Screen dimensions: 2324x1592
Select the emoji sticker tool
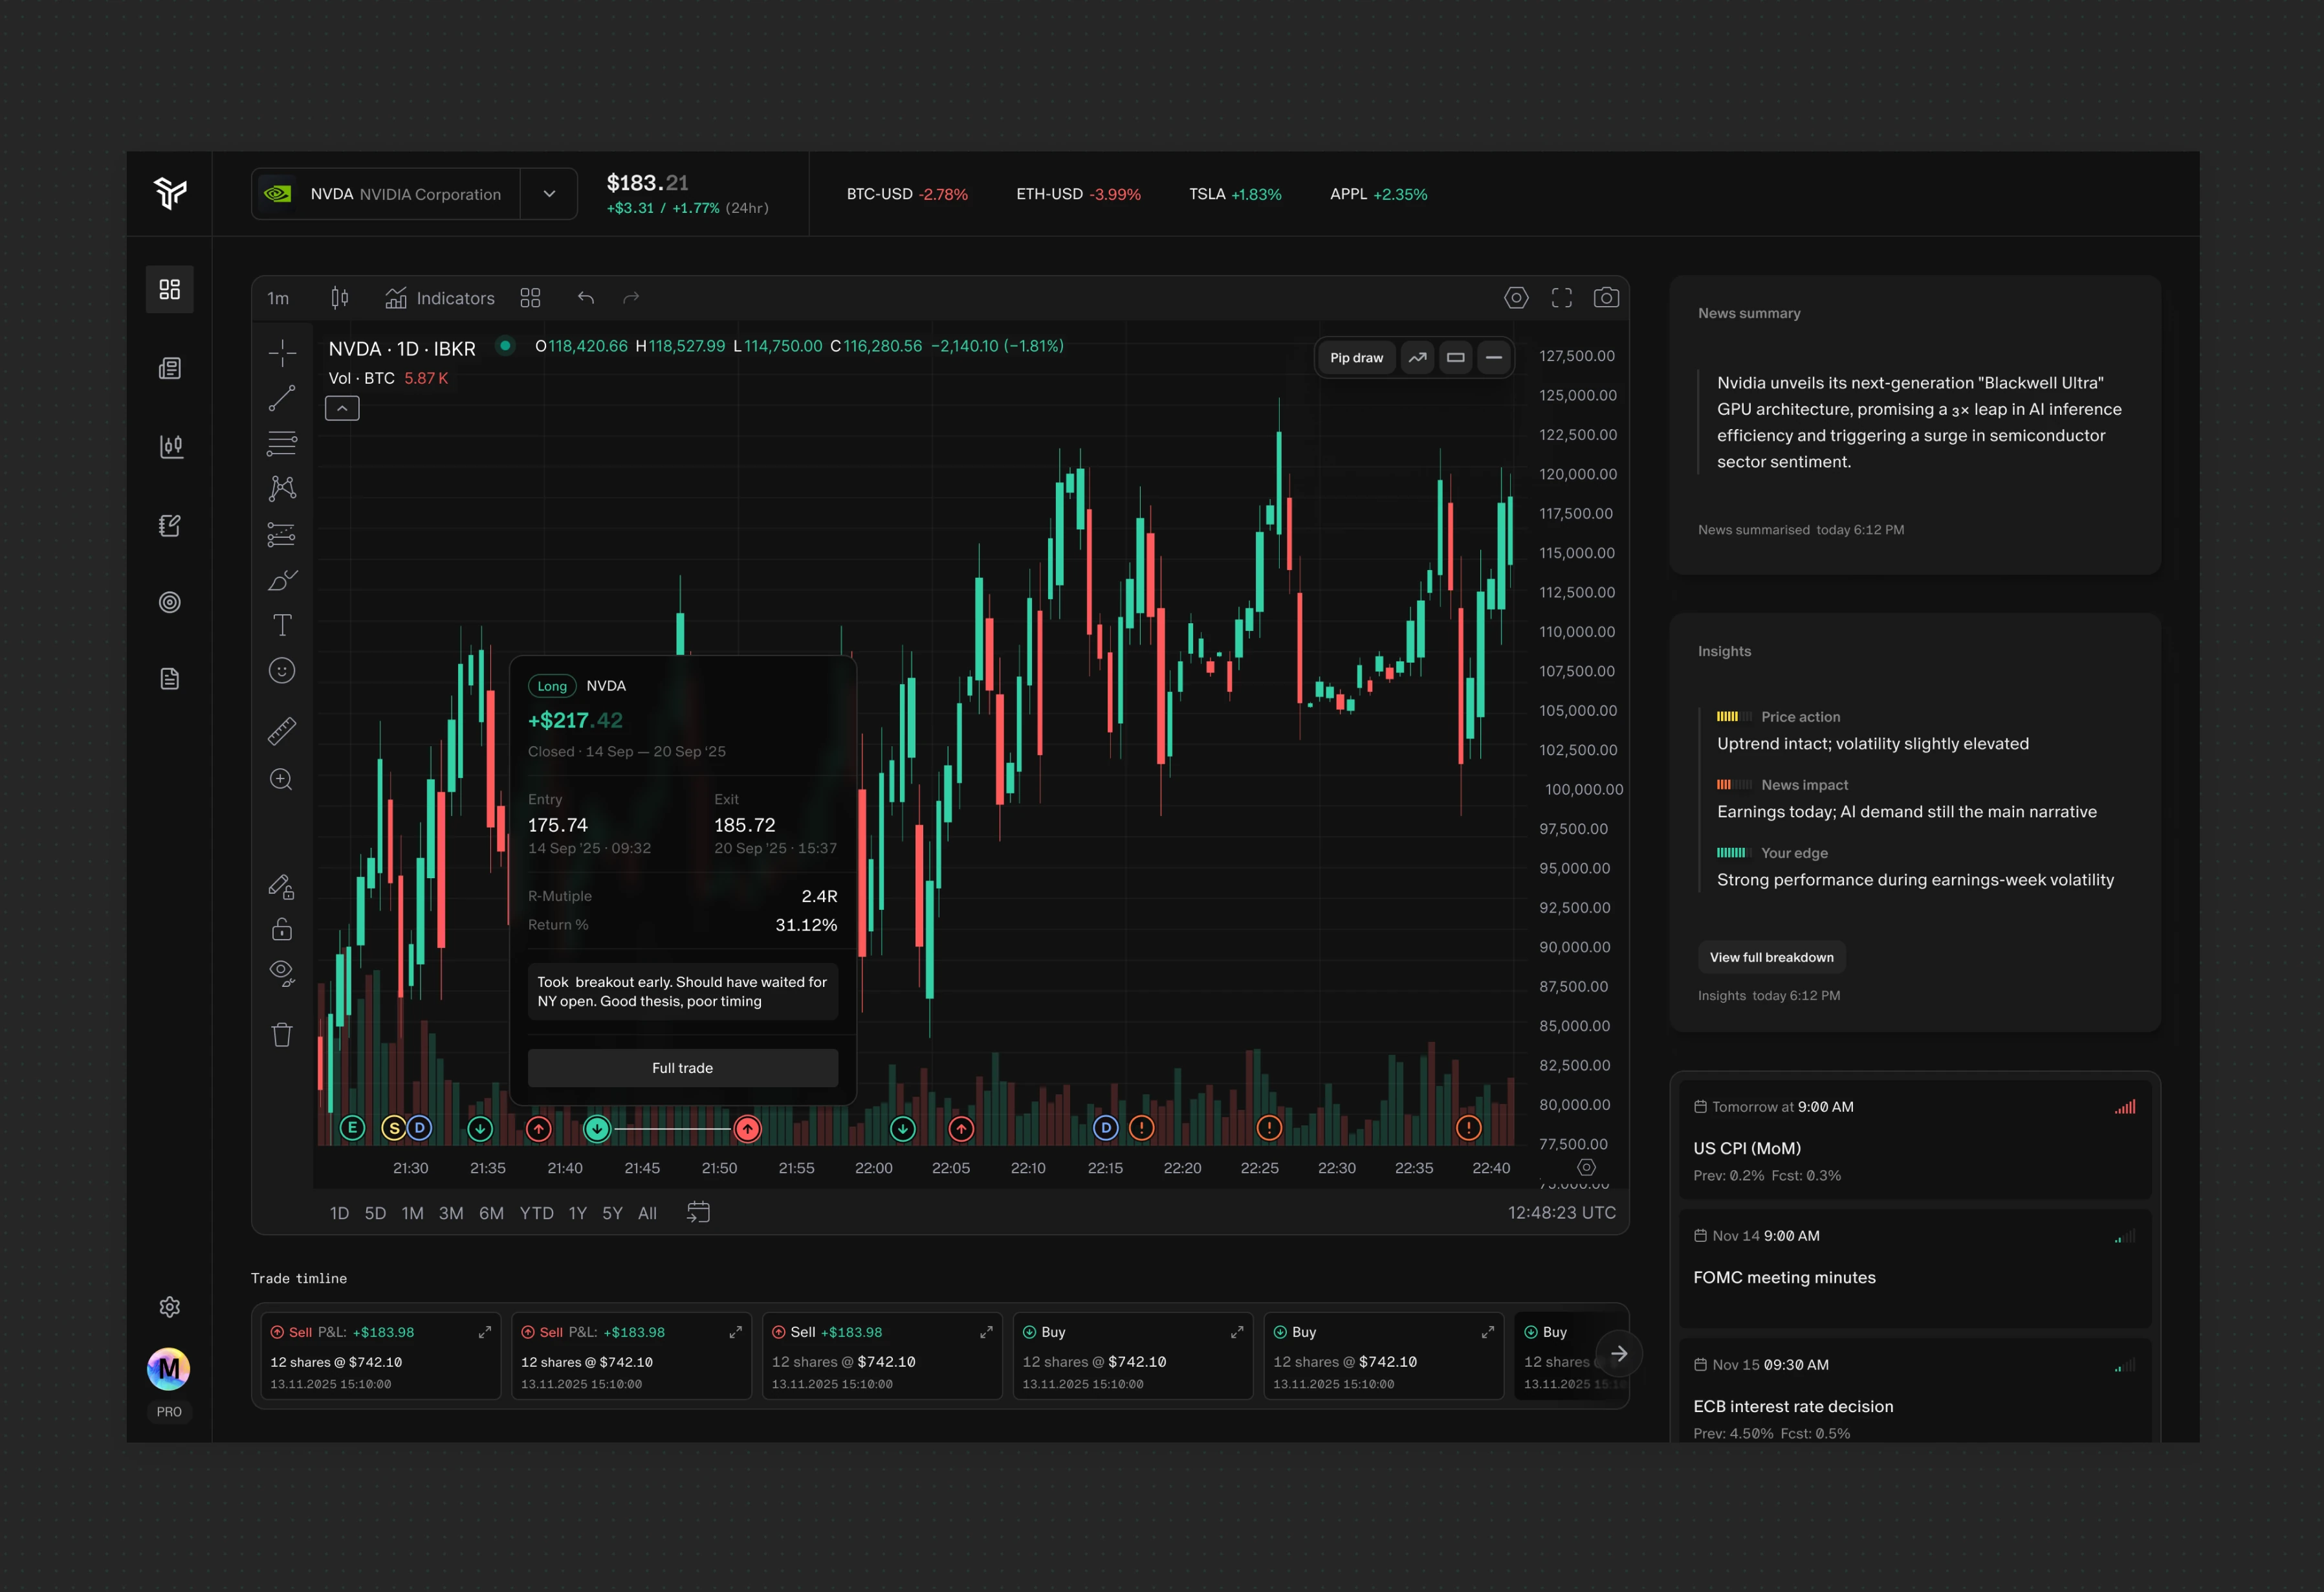(282, 670)
